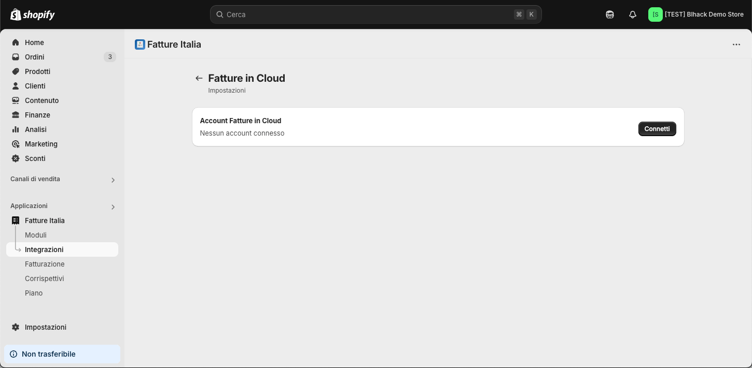Go back with the left arrow icon
The height and width of the screenshot is (368, 752).
pos(199,78)
